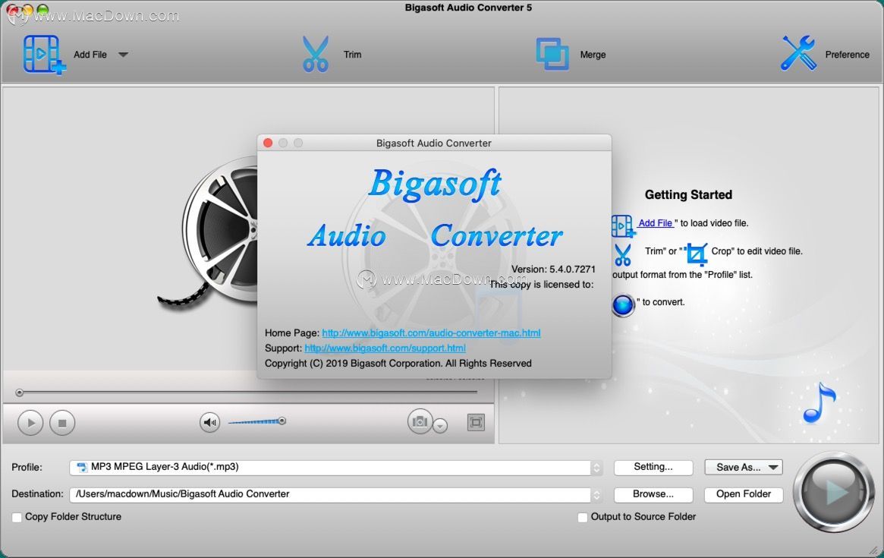Click the Destination dropdown stepper arrows
884x558 pixels.
596,494
